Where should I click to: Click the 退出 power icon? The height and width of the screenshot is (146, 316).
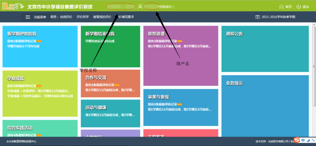tap(299, 7)
